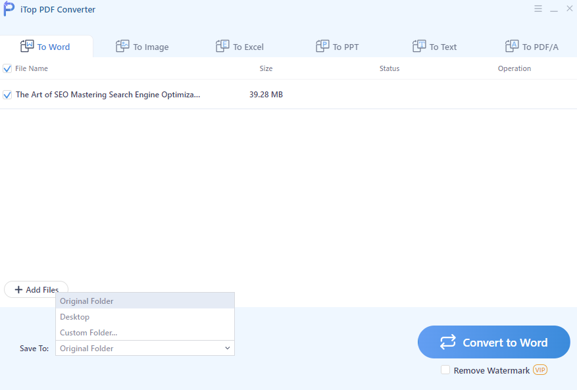
Task: Click the iTop PDF Converter logo icon
Action: click(x=9, y=9)
